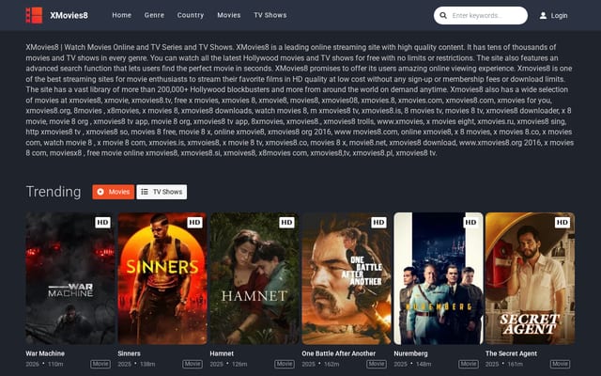Click 162m runtime under One Battle After Another
601x376 pixels.
(331, 364)
